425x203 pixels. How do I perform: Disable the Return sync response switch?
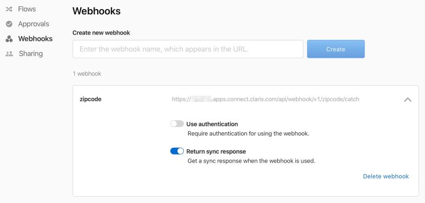coord(177,151)
